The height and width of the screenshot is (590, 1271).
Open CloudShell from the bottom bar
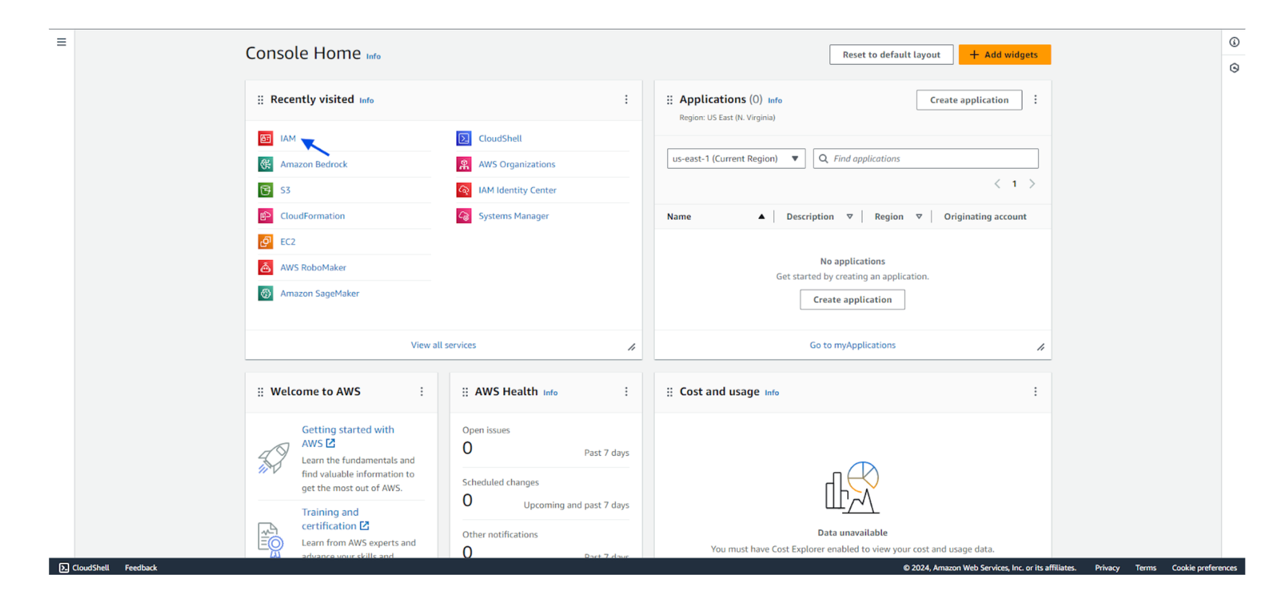tap(84, 568)
